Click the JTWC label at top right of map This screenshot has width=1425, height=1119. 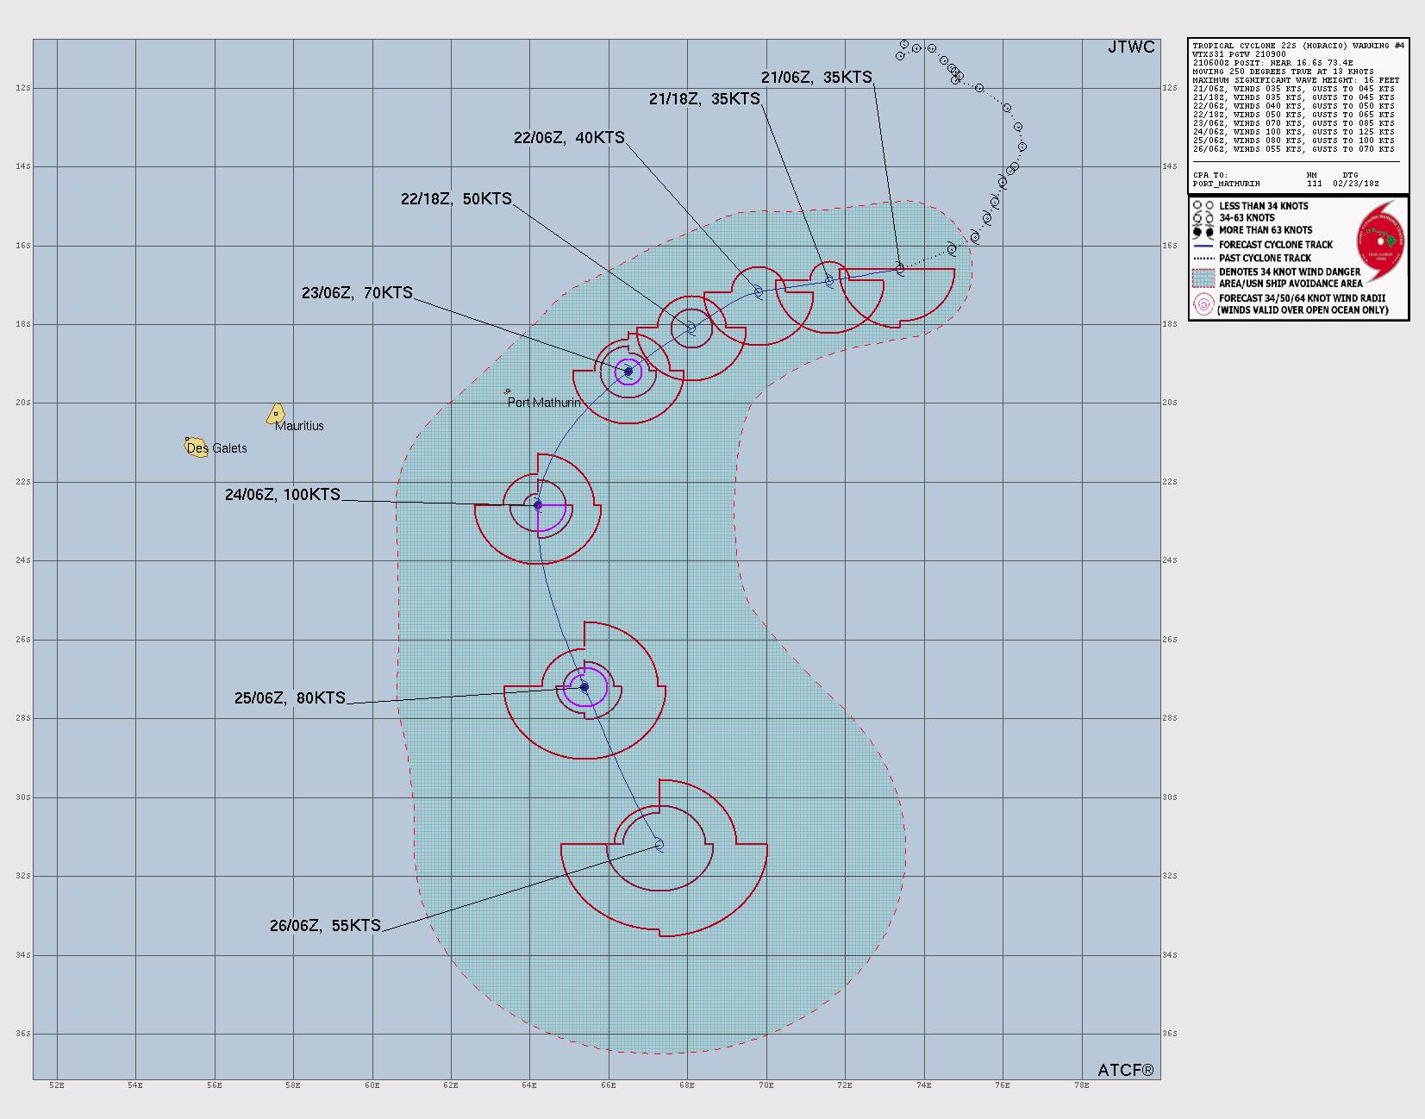coord(1131,47)
